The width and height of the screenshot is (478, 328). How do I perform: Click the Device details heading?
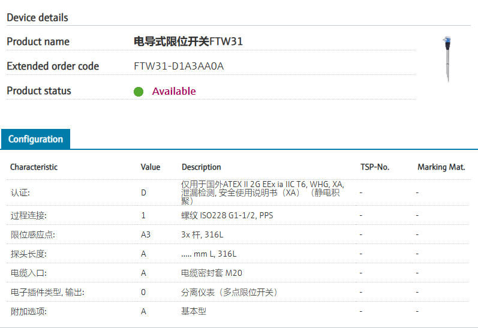click(x=37, y=17)
